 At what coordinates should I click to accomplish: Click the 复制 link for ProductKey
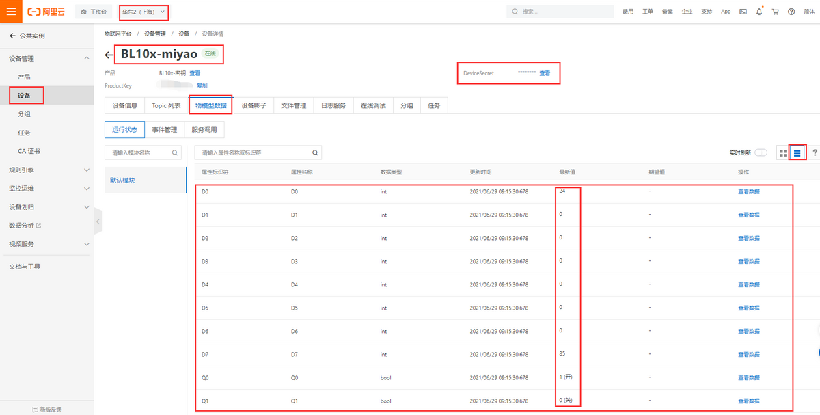pyautogui.click(x=202, y=85)
